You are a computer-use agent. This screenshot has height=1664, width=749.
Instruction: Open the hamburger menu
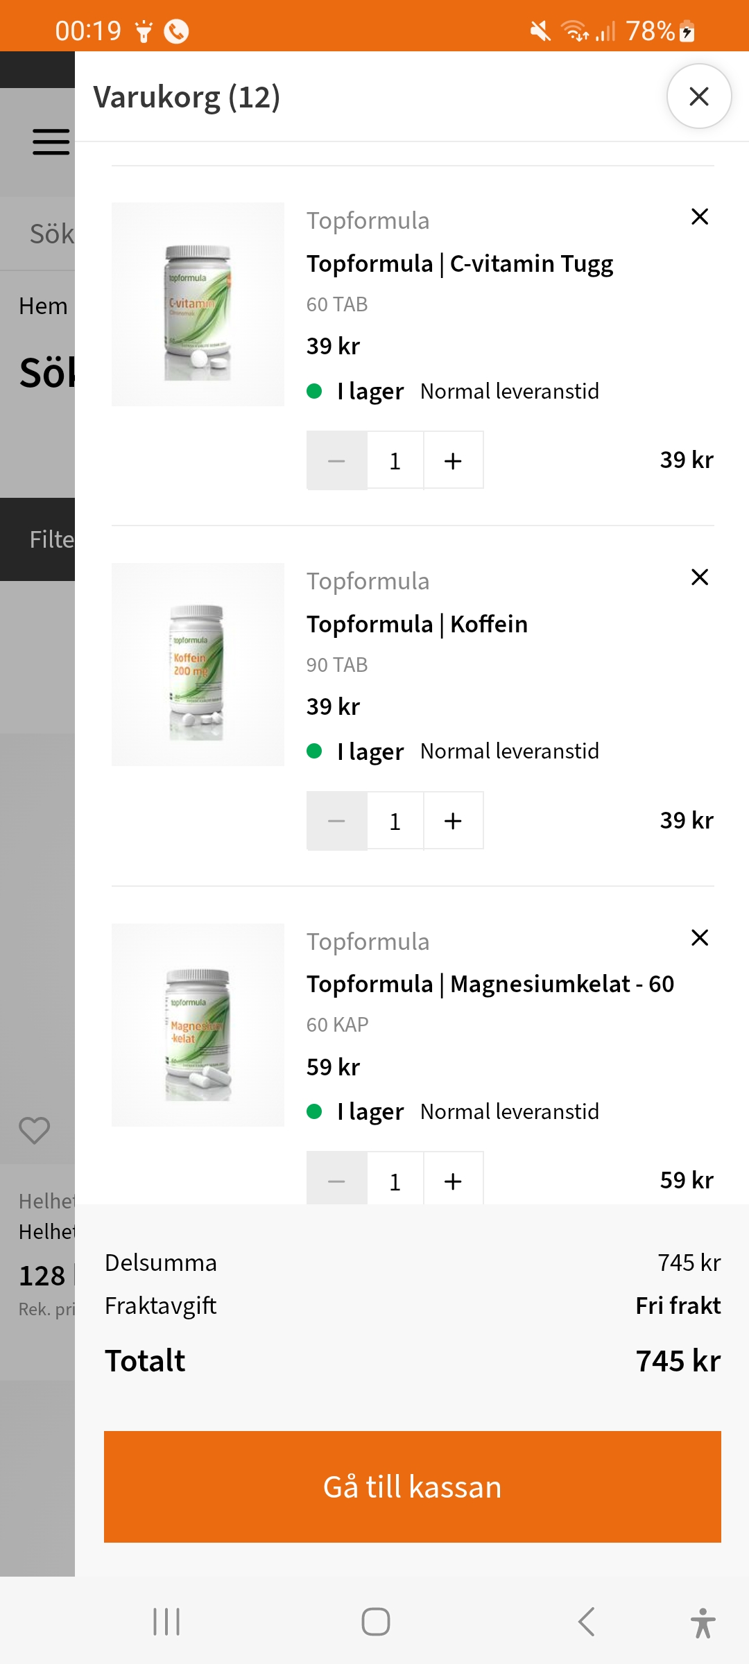51,141
